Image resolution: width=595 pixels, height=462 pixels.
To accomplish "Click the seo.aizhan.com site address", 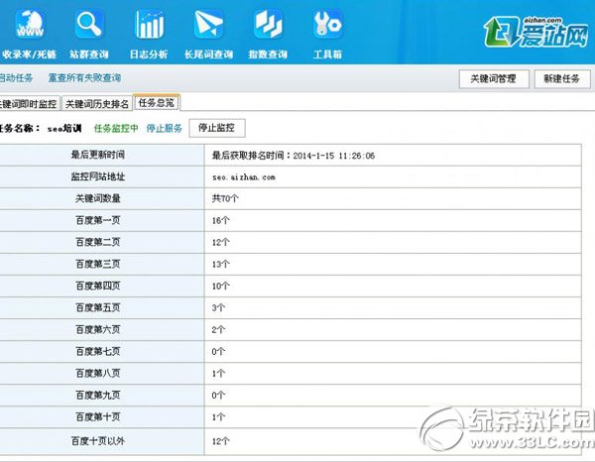I will [x=244, y=176].
